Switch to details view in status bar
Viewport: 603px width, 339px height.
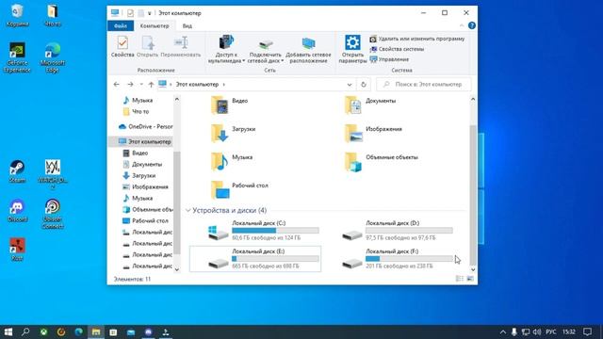[x=460, y=279]
